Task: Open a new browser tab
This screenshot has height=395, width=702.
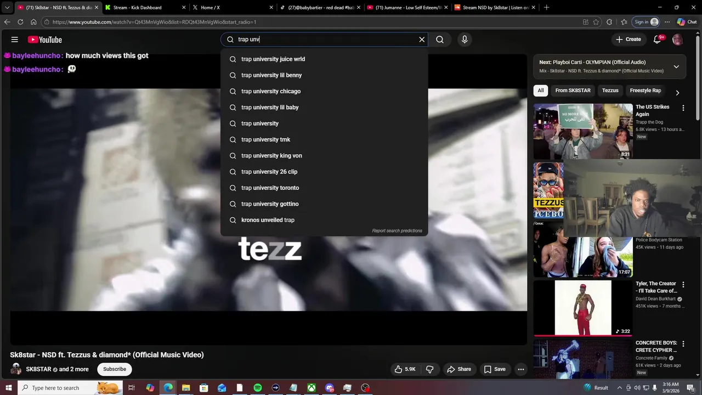Action: coord(546,8)
